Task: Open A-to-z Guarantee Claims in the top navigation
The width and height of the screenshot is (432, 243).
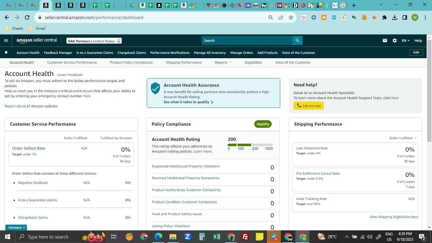Action: coord(95,53)
